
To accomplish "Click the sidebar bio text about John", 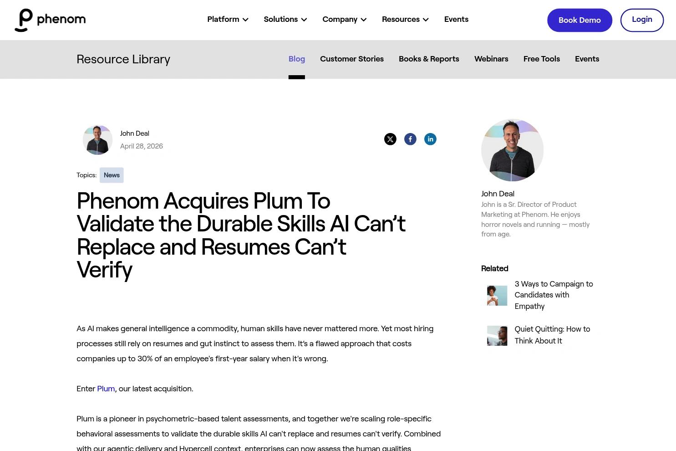I will [x=535, y=220].
